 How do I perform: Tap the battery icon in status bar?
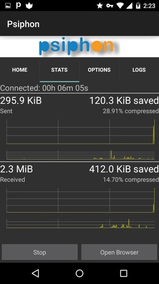click(138, 6)
